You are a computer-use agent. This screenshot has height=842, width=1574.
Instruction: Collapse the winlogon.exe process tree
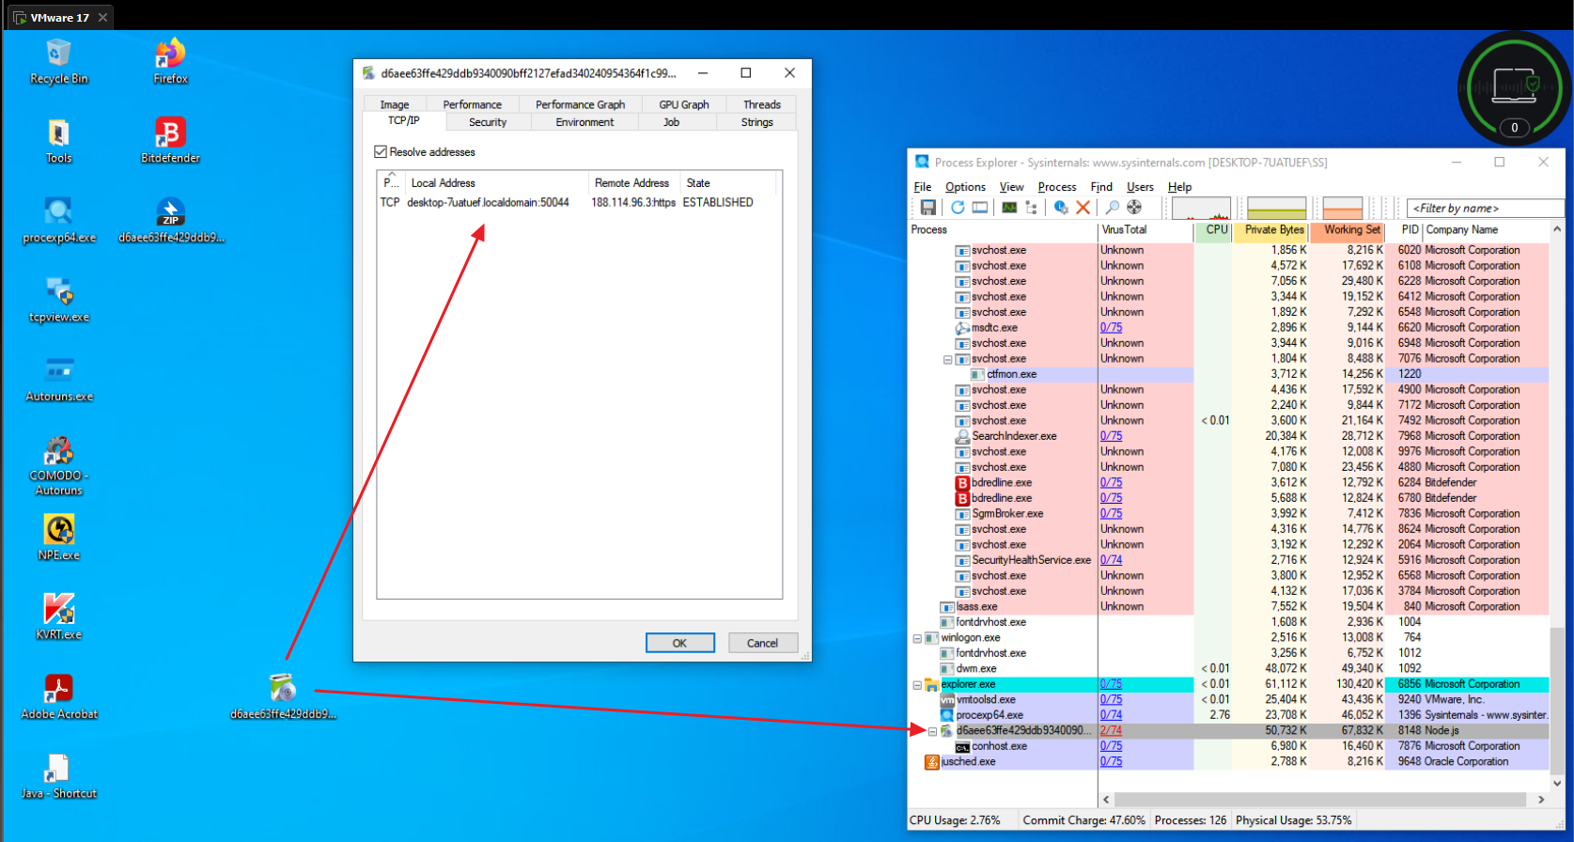[917, 638]
